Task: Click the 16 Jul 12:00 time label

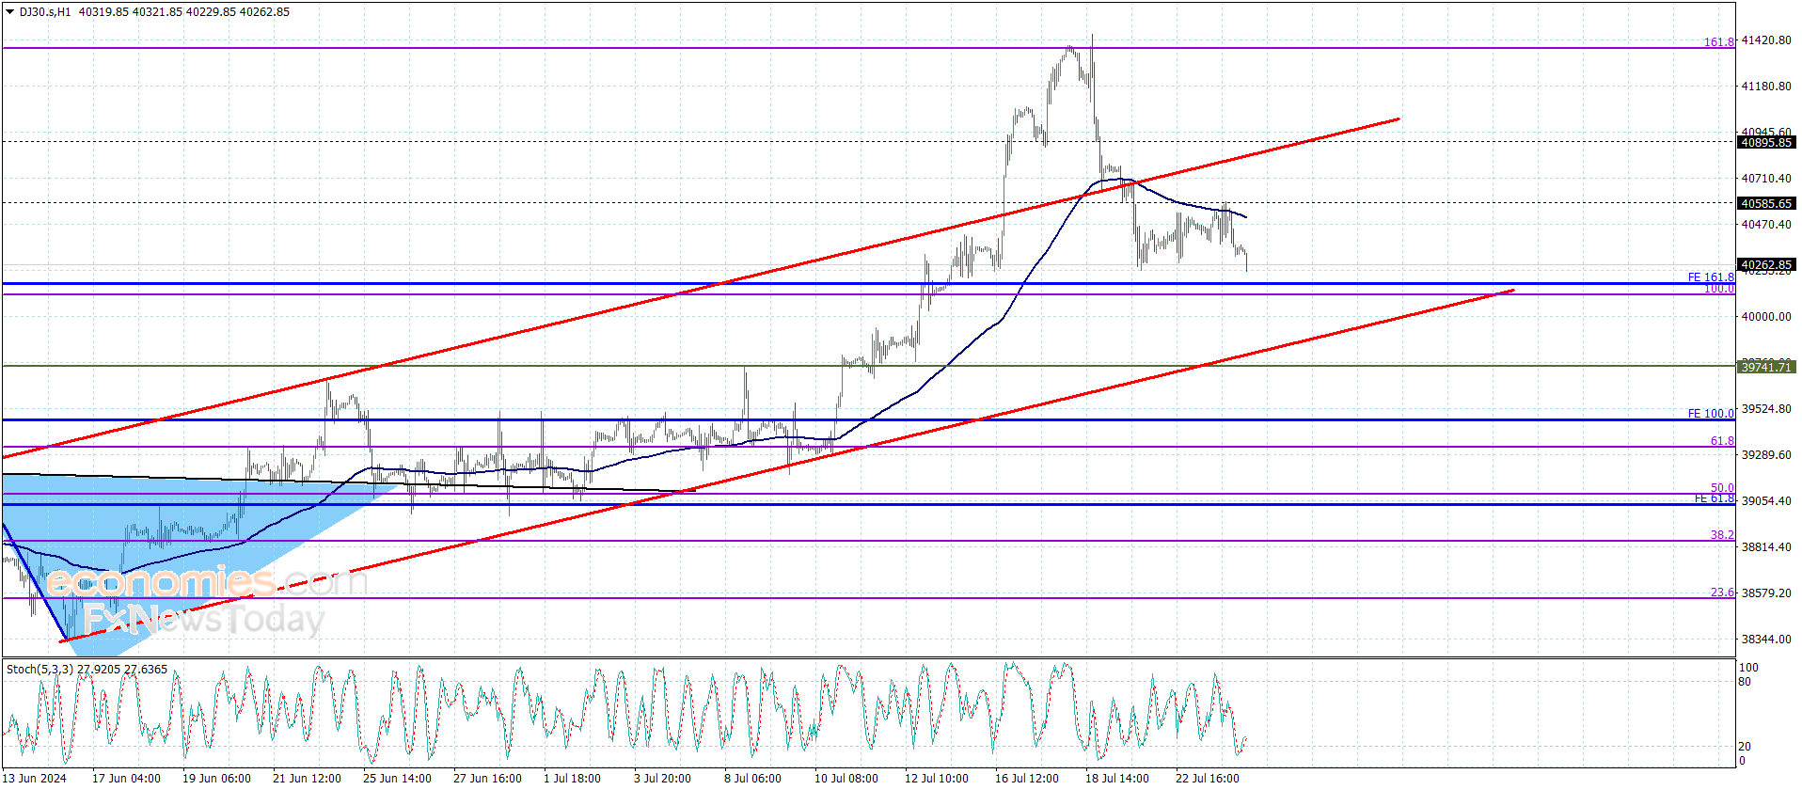Action: pyautogui.click(x=1026, y=778)
